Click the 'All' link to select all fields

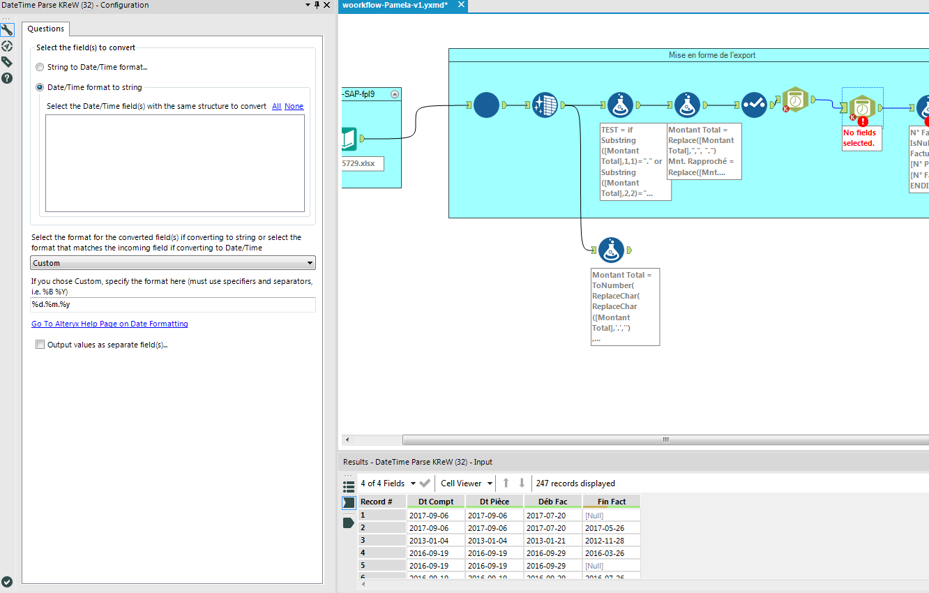click(x=276, y=106)
